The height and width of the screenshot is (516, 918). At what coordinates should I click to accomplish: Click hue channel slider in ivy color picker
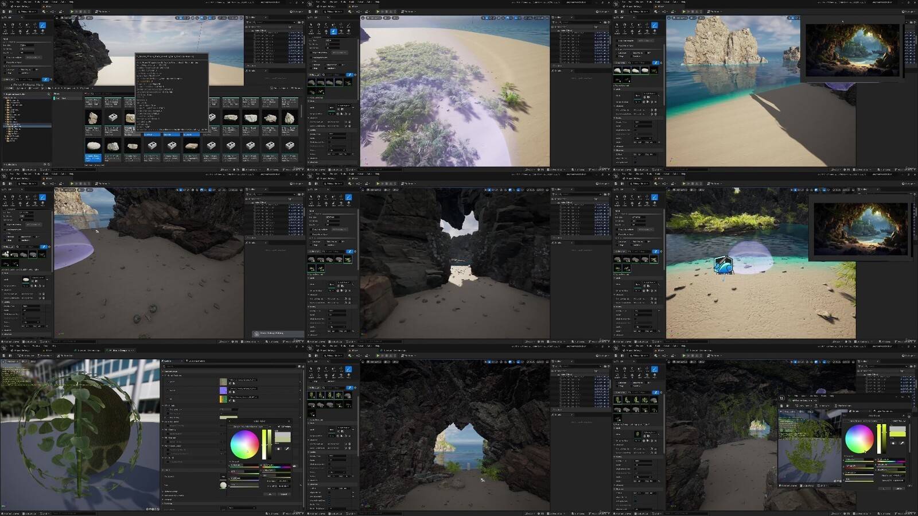pos(278,467)
